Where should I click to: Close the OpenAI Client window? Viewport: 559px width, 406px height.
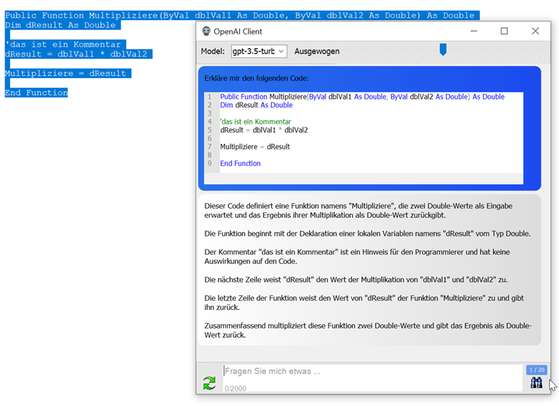click(535, 32)
